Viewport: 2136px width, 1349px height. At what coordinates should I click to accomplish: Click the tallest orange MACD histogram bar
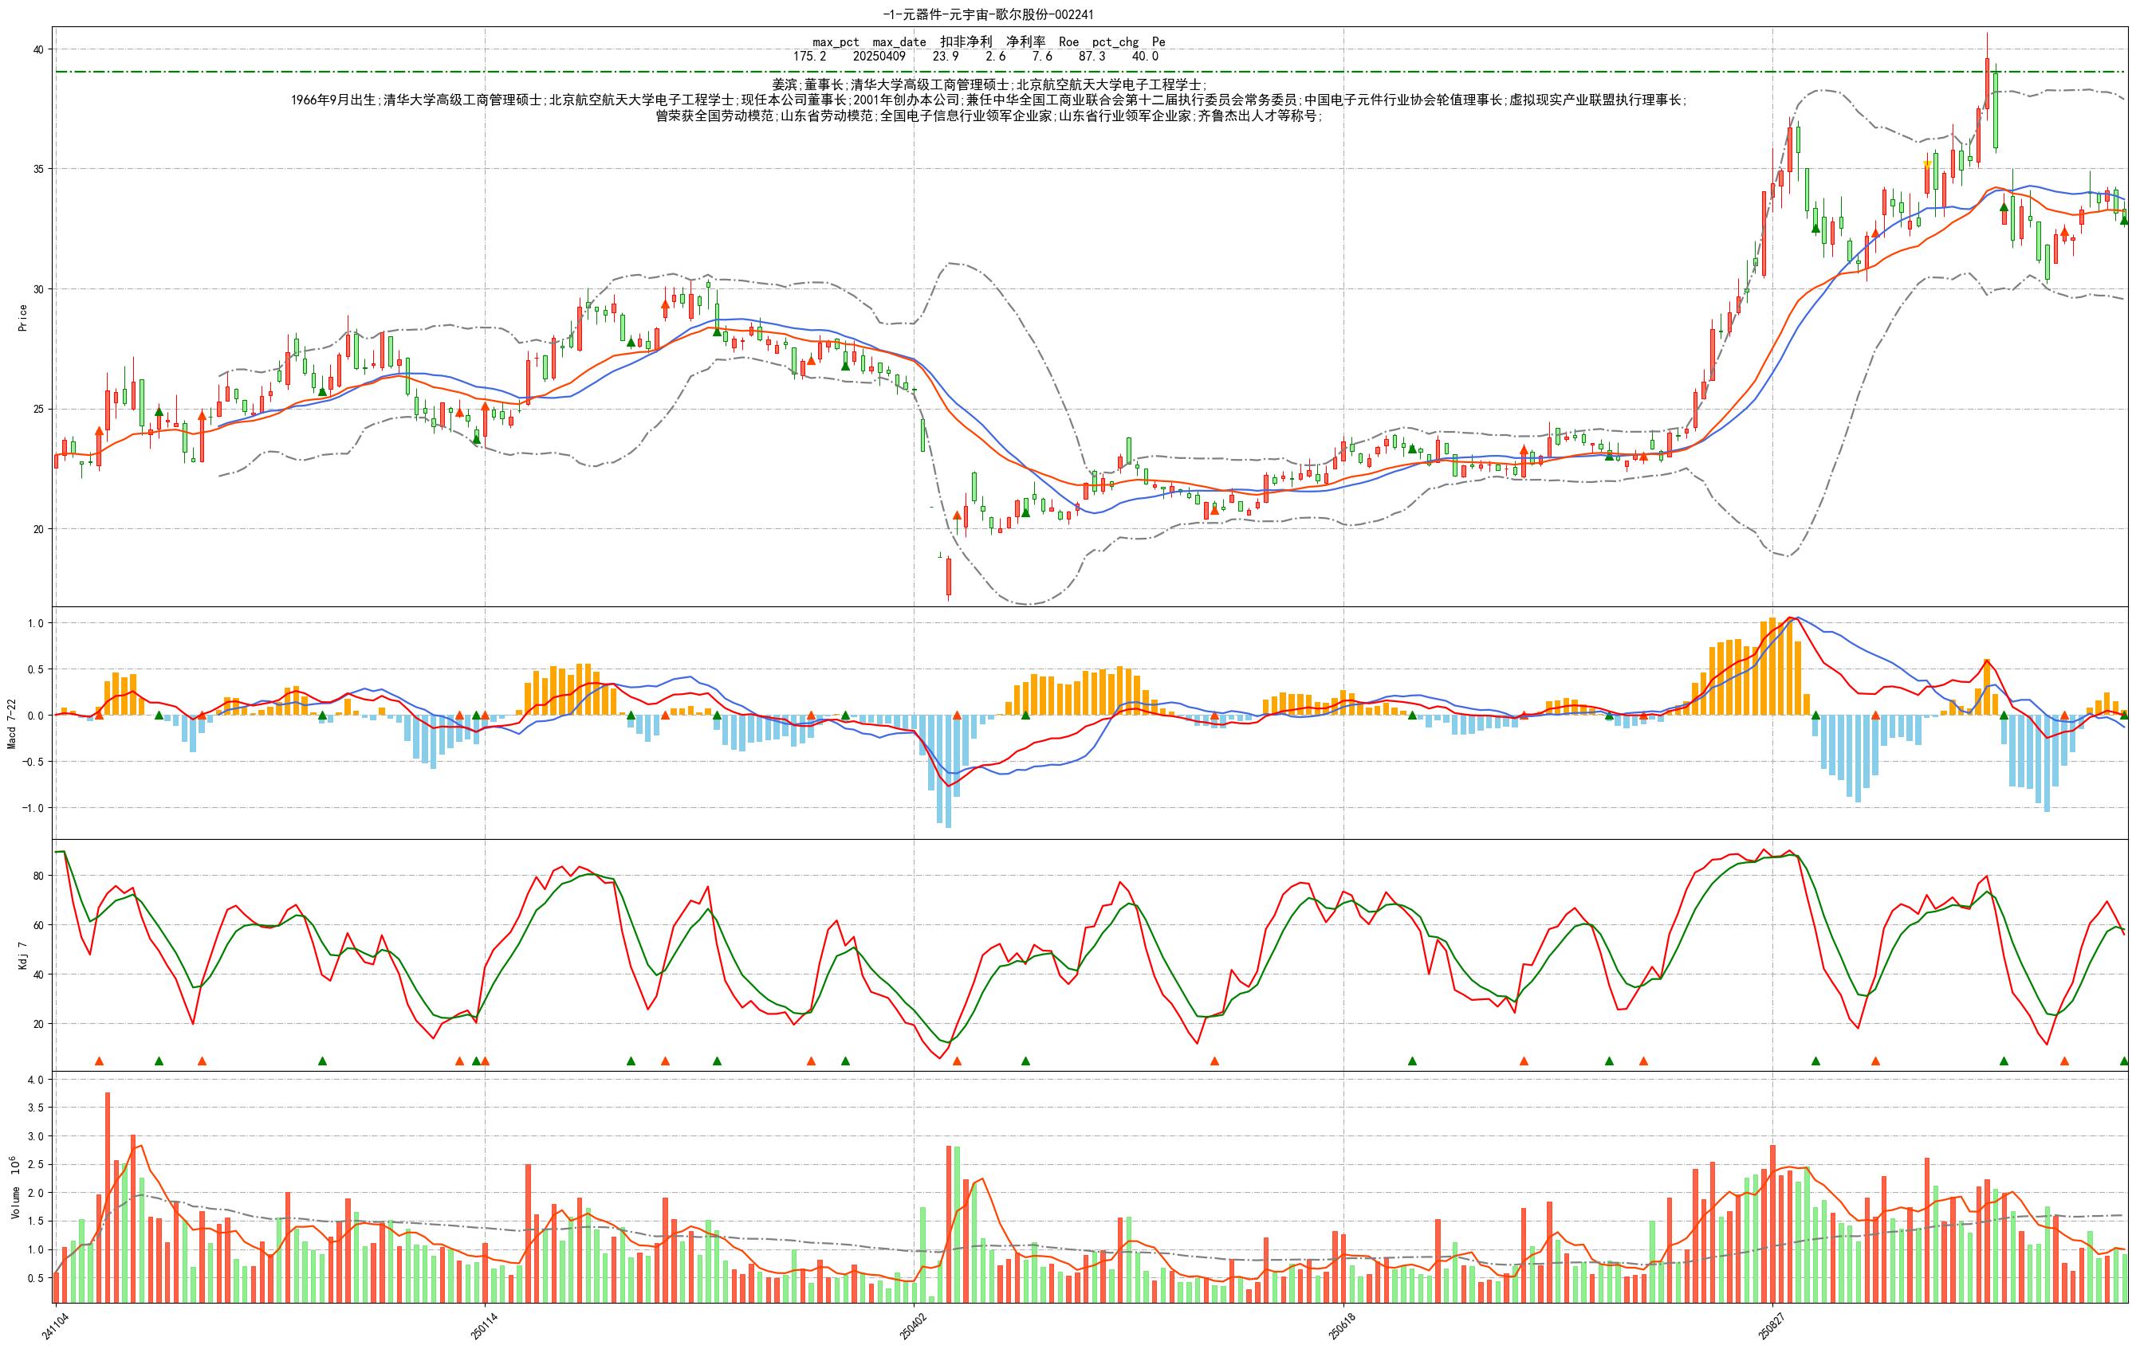[1772, 666]
